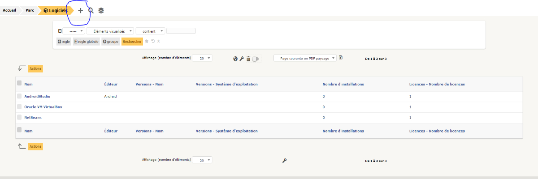Click the globe icon above the table

[x=235, y=59]
